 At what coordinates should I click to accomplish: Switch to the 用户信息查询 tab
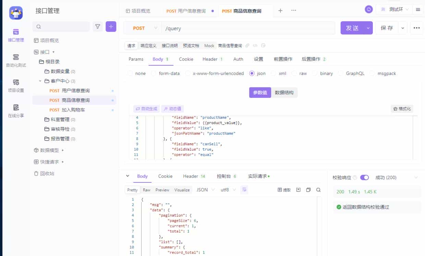192,10
